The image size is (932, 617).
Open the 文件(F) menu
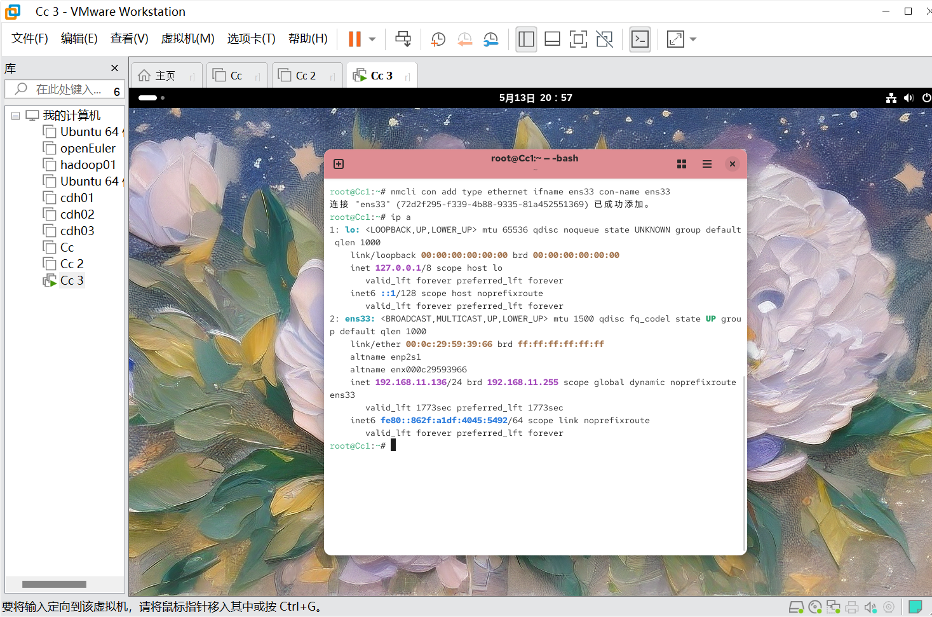pyautogui.click(x=30, y=39)
